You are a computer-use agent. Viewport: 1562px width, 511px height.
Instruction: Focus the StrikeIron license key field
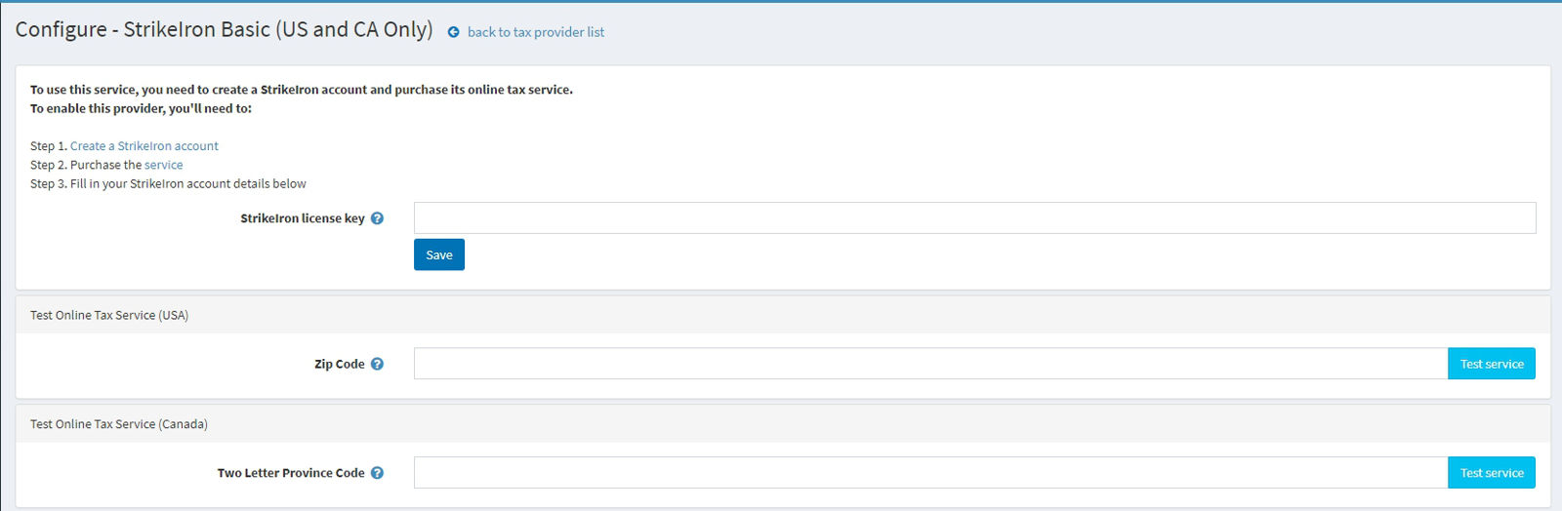coord(974,218)
